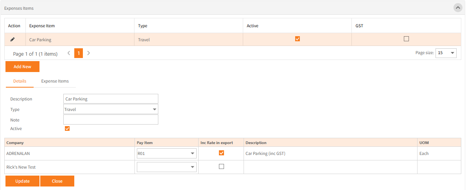
Task: Go to next page arrow
Action: (89, 53)
